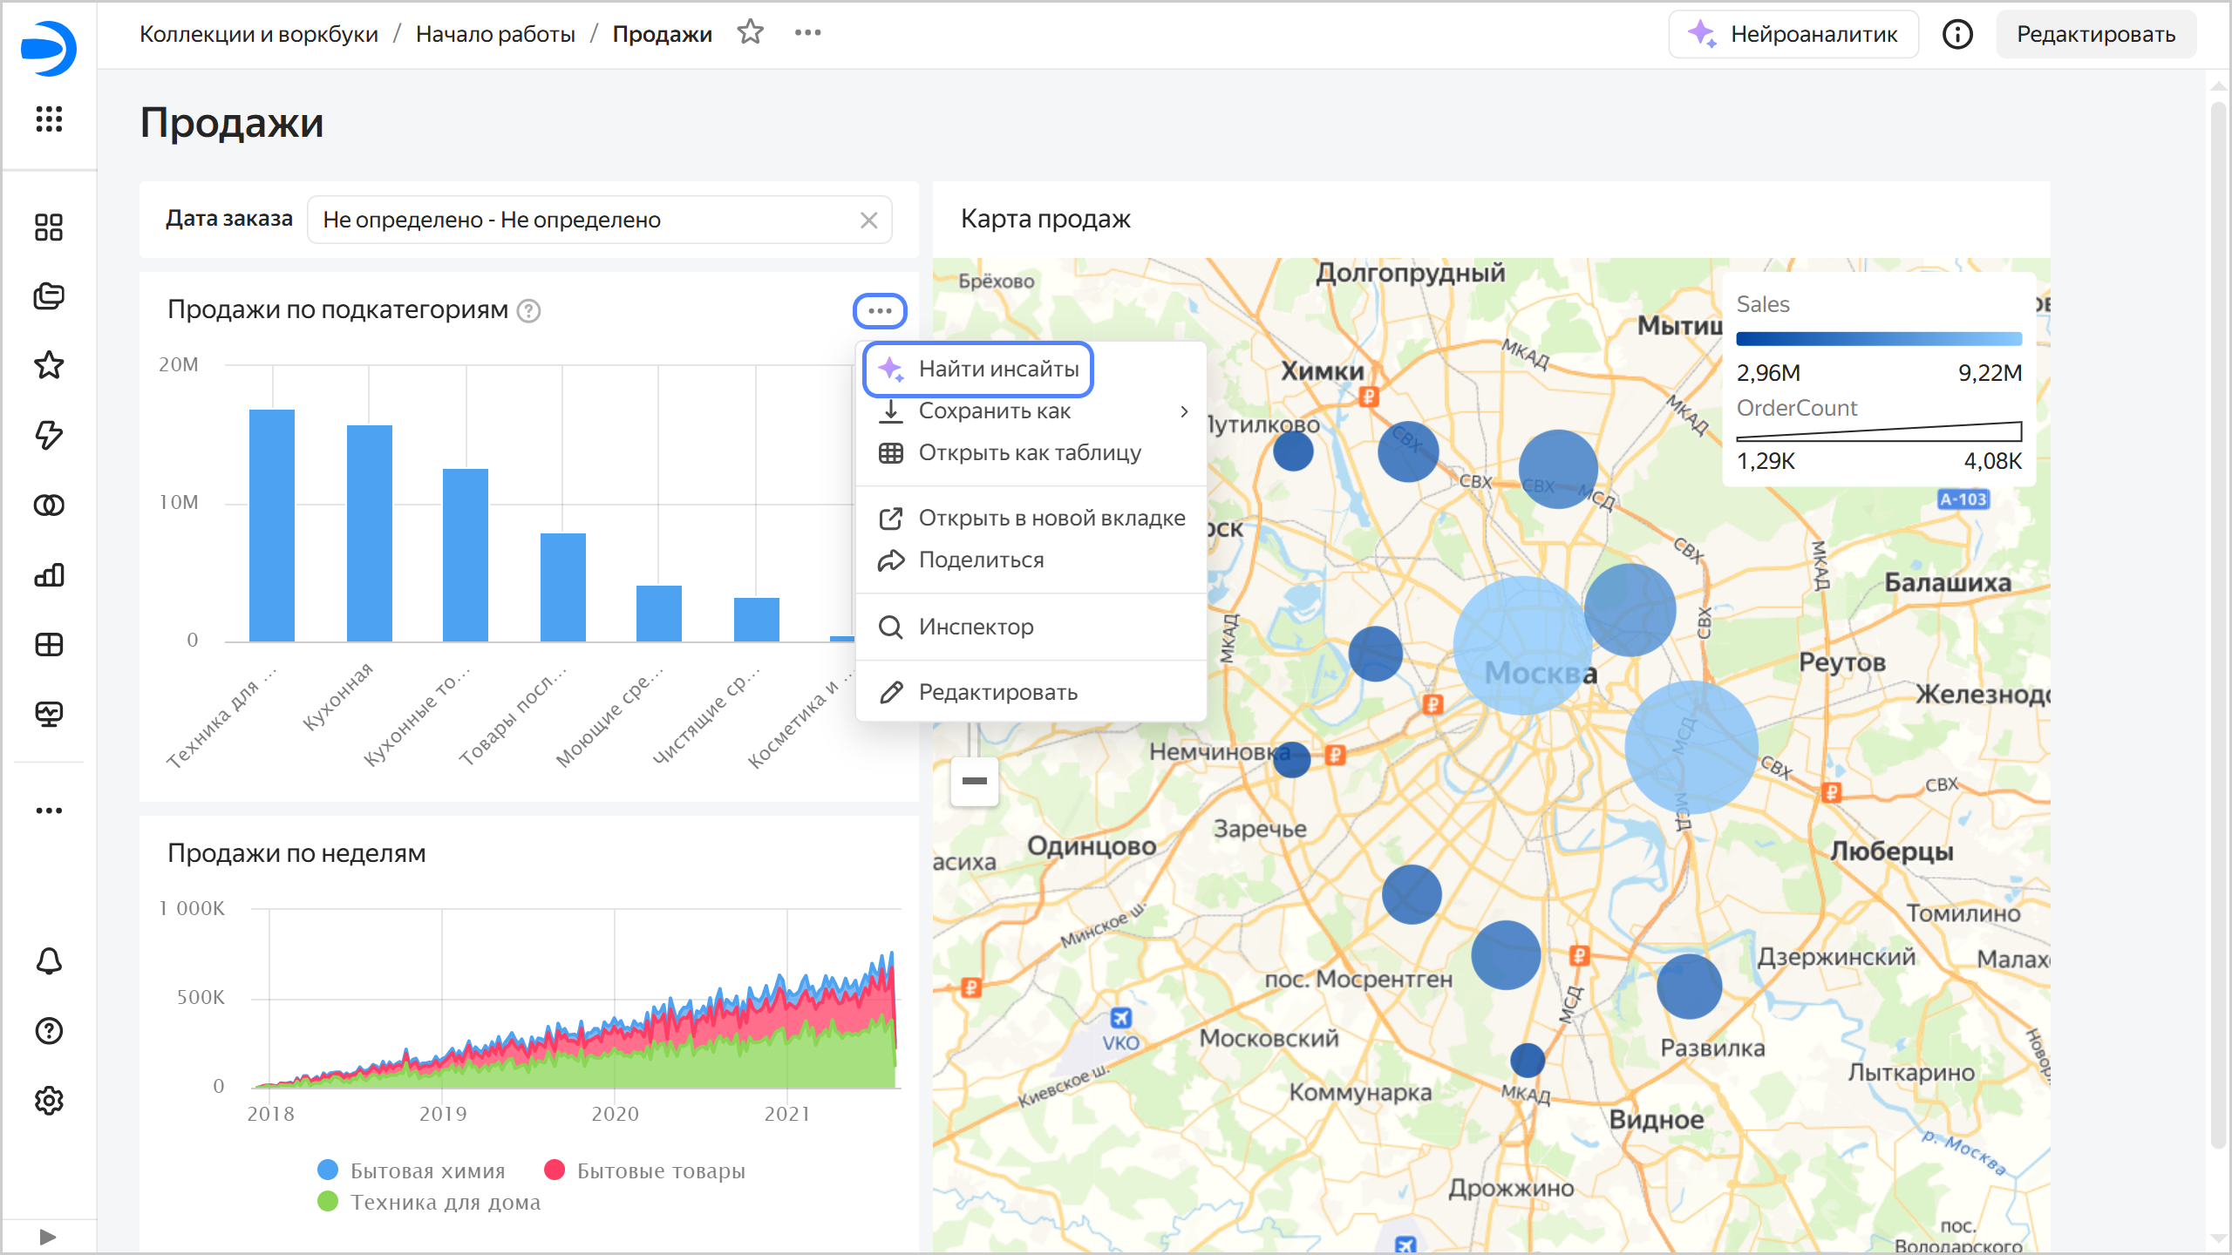The image size is (2232, 1255).
Task: Click the info icon next to Нейроаналитик
Action: (1957, 34)
